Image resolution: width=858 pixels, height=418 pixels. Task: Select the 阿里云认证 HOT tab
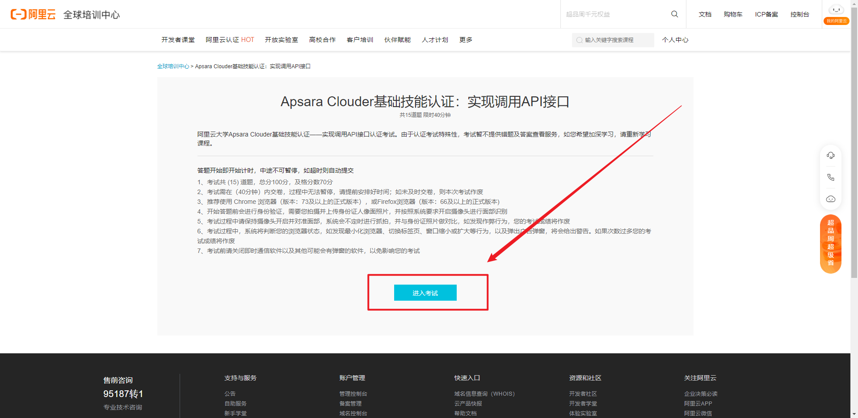(x=229, y=40)
